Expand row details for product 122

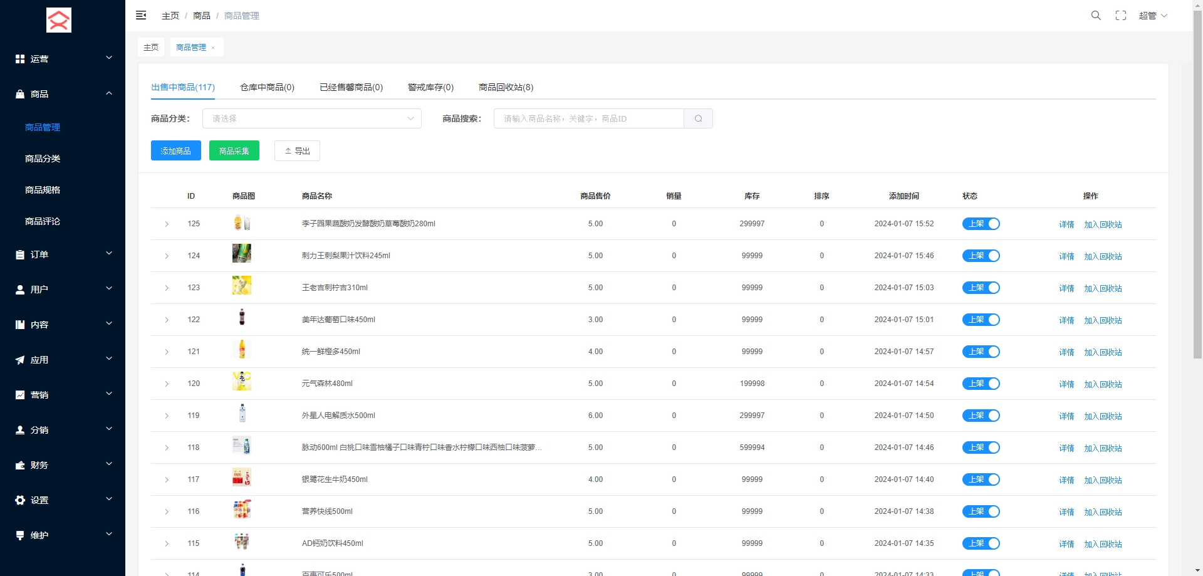point(167,320)
